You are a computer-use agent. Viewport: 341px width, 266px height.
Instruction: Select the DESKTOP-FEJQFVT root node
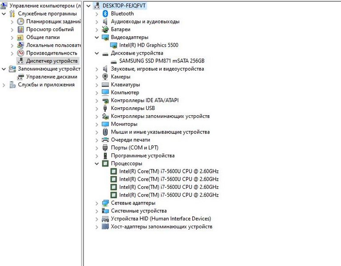tap(124, 6)
